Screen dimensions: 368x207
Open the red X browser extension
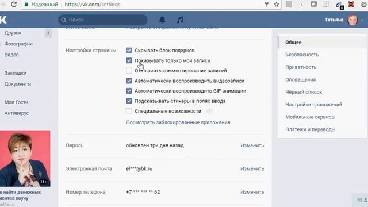coord(351,4)
